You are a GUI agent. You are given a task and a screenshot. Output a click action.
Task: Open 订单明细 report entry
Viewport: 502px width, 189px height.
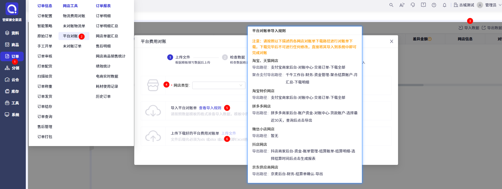click(x=103, y=16)
